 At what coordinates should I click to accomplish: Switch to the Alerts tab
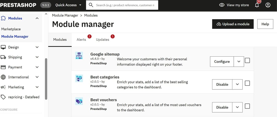(81, 40)
